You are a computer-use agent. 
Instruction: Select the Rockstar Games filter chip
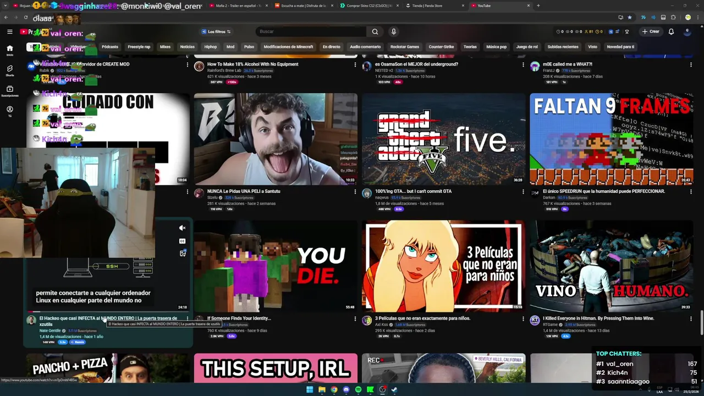pyautogui.click(x=405, y=47)
